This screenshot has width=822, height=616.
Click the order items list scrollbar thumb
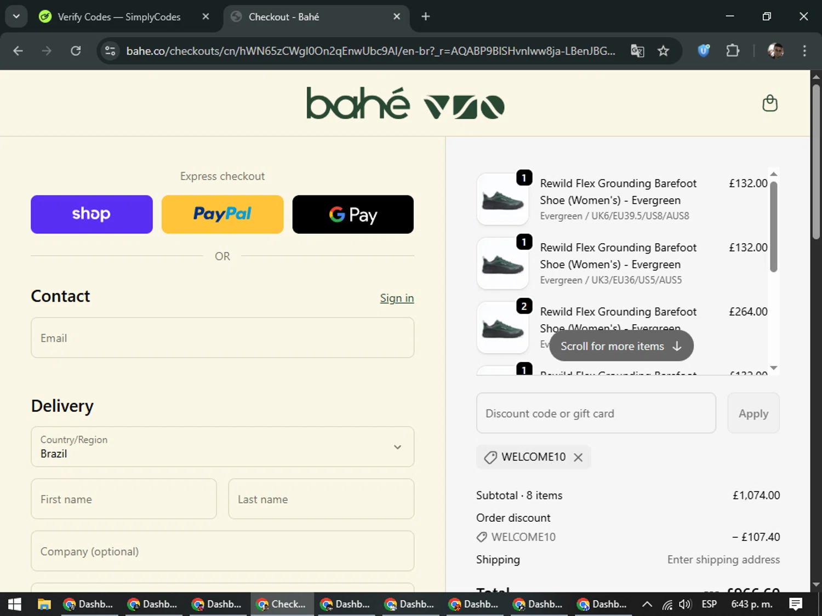[x=774, y=226]
